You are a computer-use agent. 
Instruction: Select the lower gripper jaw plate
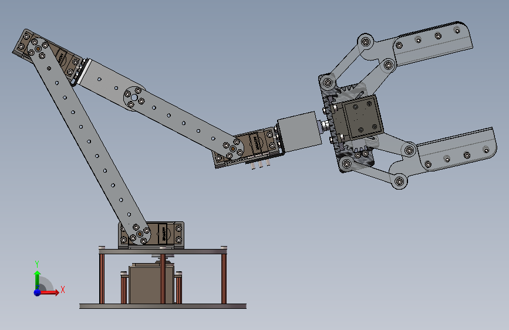(x=457, y=150)
